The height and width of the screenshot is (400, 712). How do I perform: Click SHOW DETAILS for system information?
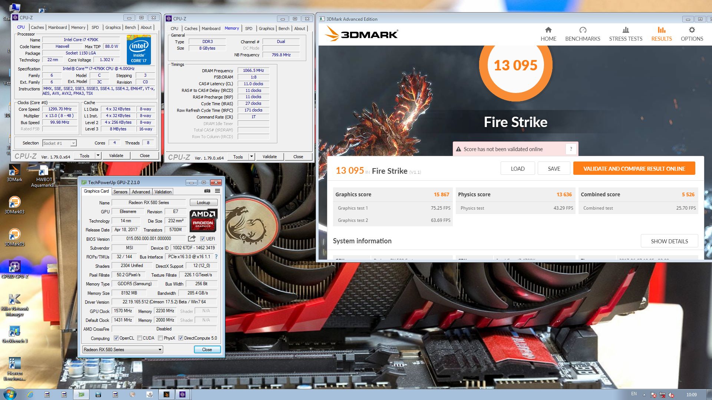tap(669, 241)
